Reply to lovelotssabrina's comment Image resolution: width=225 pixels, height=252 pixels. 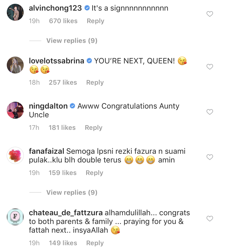(95, 82)
